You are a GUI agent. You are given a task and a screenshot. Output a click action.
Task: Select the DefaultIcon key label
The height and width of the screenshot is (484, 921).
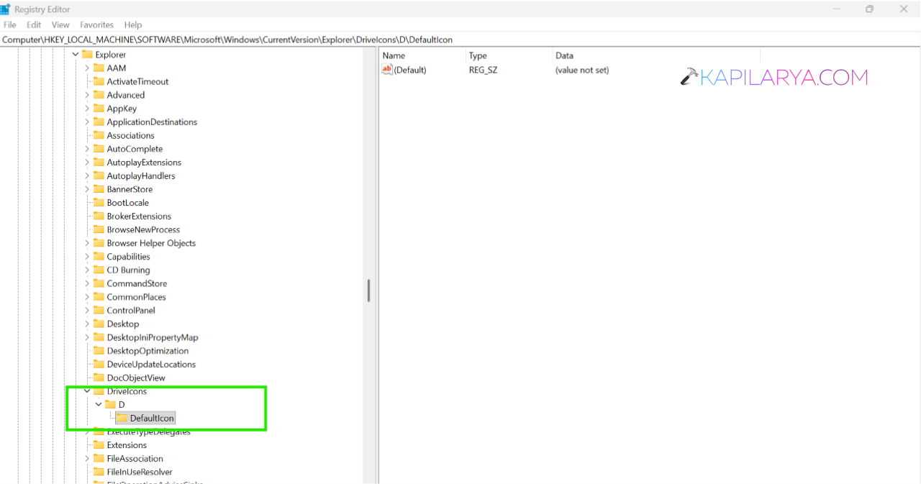coord(152,418)
